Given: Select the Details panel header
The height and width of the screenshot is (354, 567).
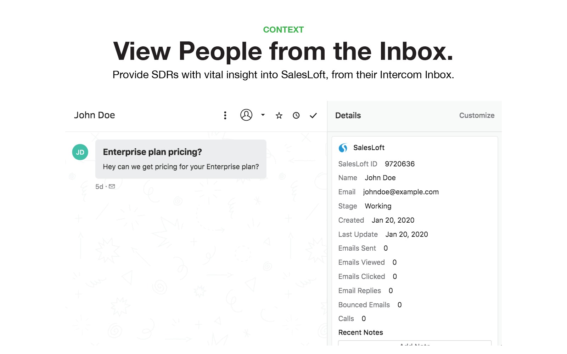Looking at the screenshot, I should tap(348, 115).
